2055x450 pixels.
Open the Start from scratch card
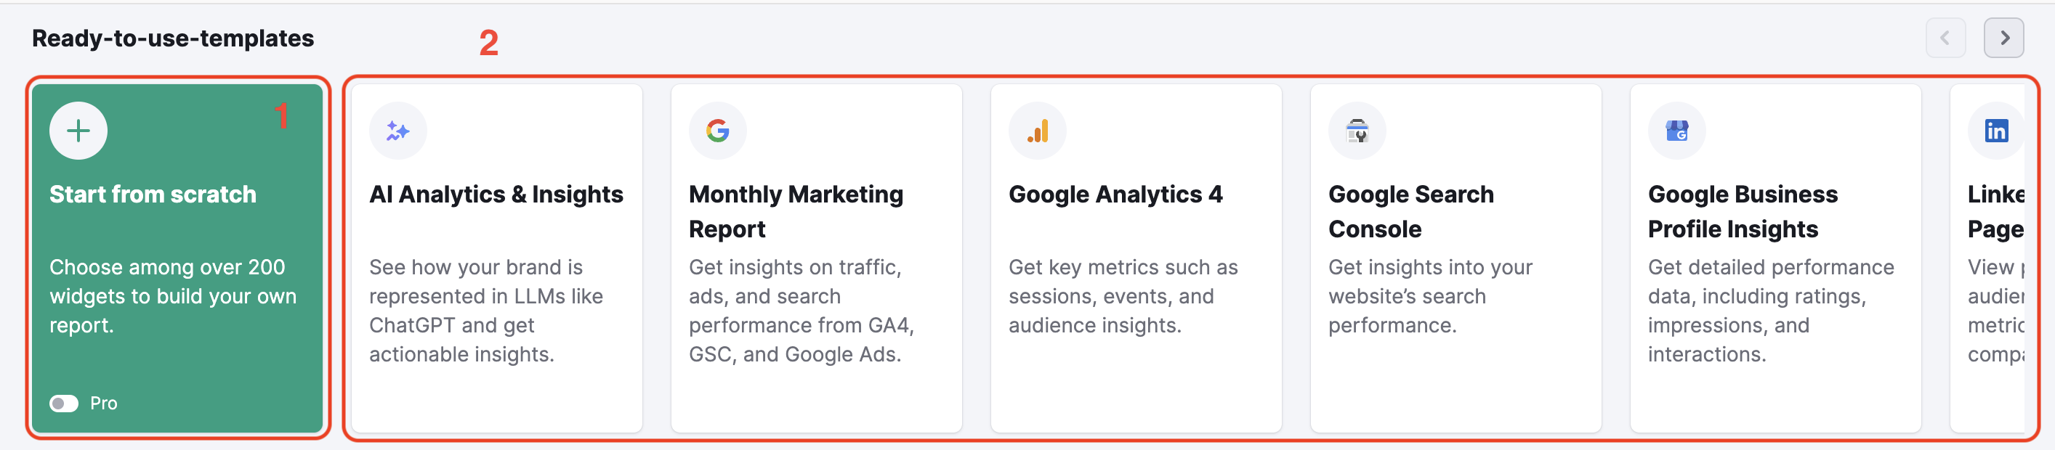coord(177,263)
